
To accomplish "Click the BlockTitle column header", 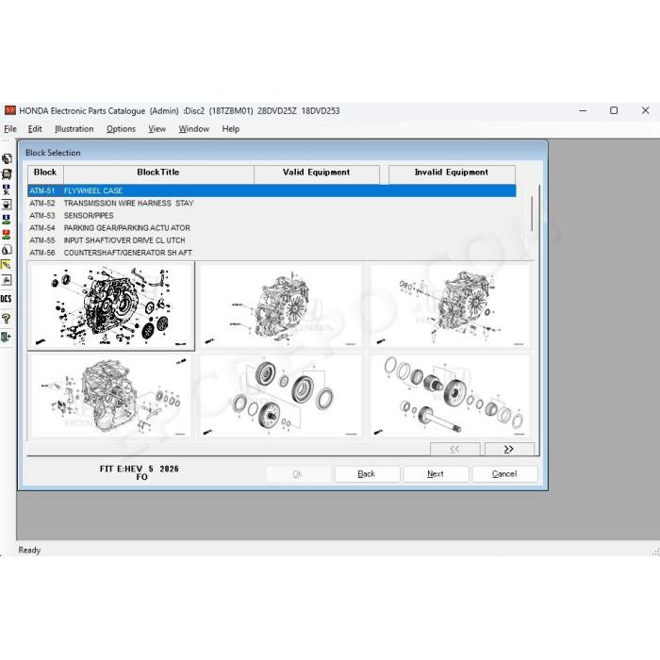I will tap(158, 173).
